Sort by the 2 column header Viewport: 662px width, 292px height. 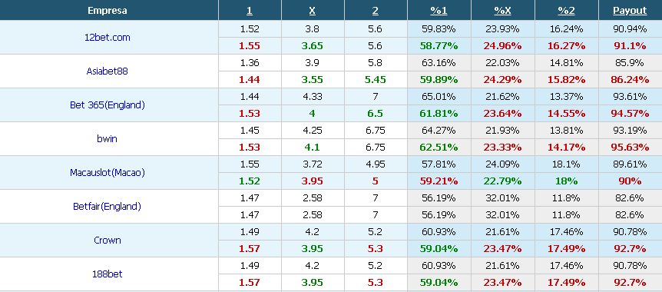pyautogui.click(x=376, y=11)
